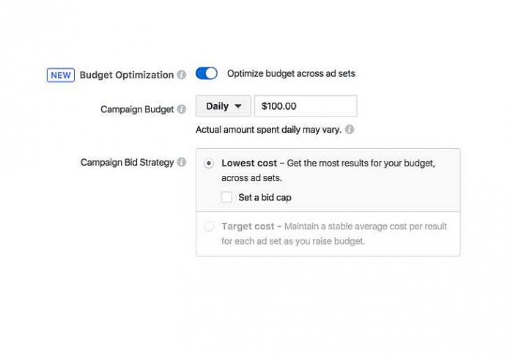Click the info icon after 'daily may vary'

tap(350, 129)
